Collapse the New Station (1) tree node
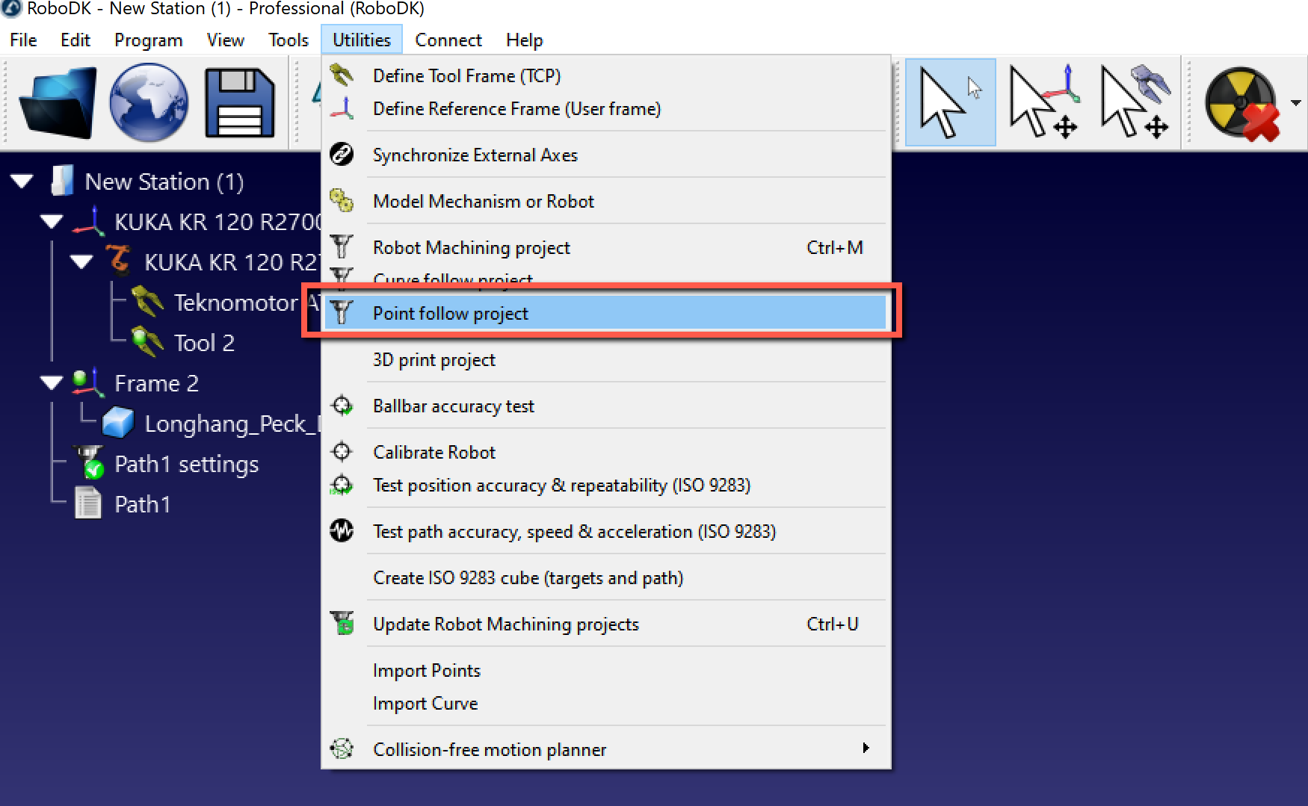This screenshot has height=806, width=1308. point(22,182)
